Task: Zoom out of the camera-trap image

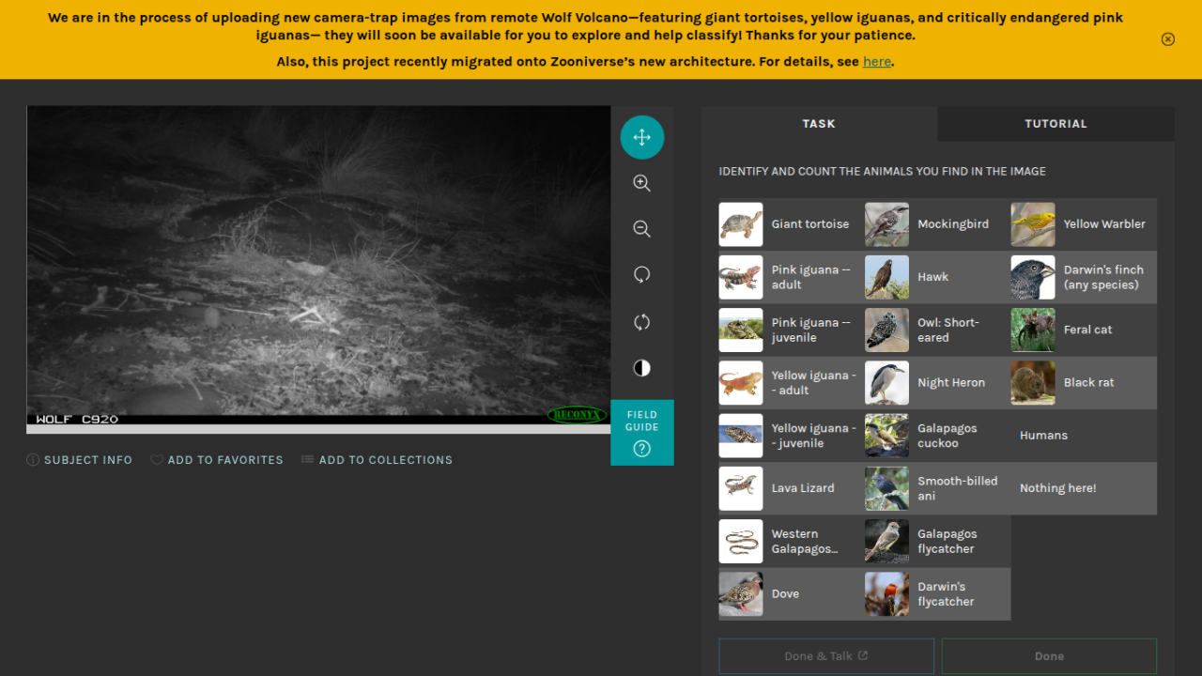Action: (x=642, y=229)
